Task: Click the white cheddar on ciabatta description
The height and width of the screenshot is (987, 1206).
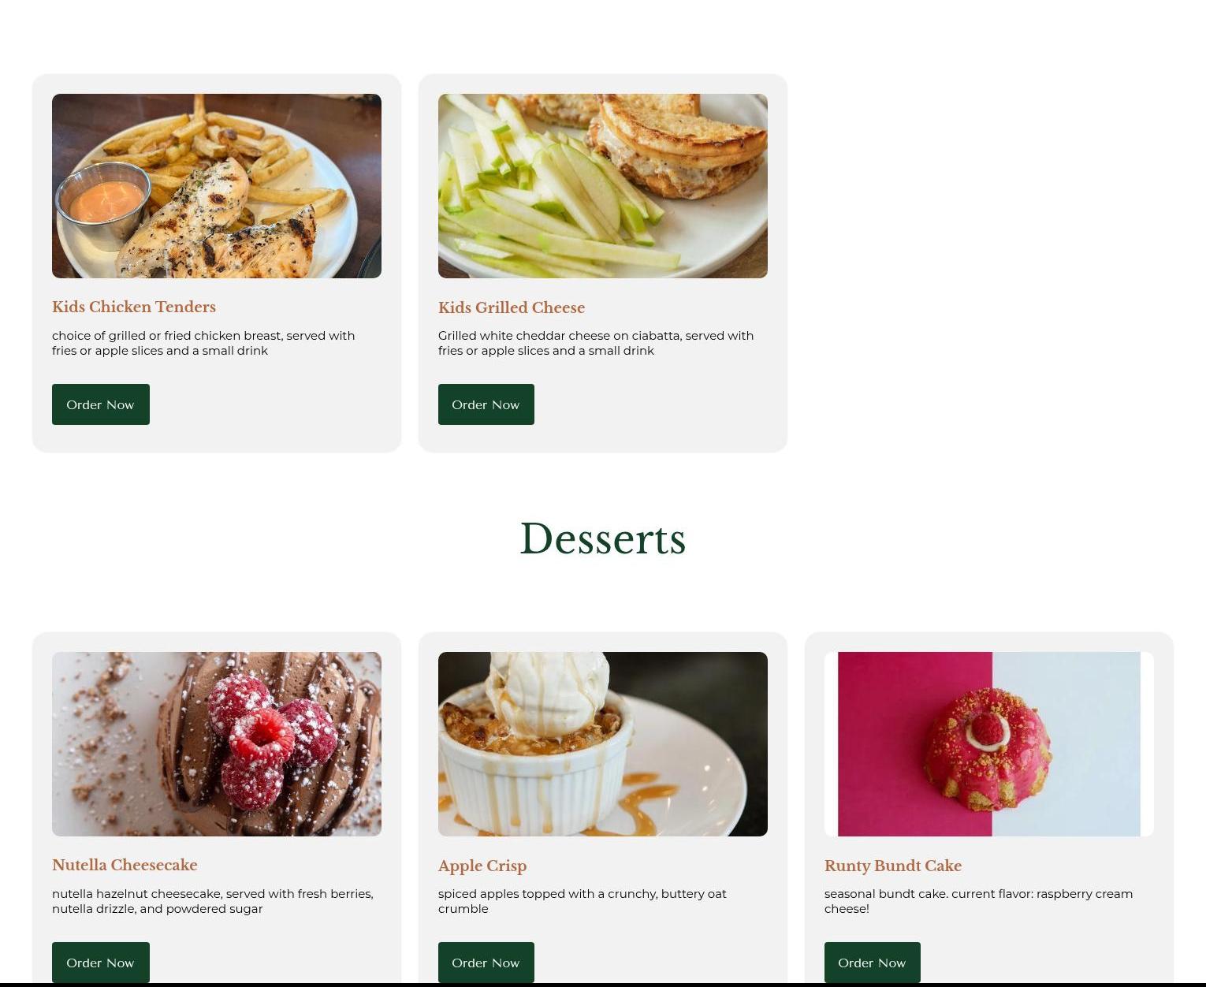Action: click(x=596, y=343)
